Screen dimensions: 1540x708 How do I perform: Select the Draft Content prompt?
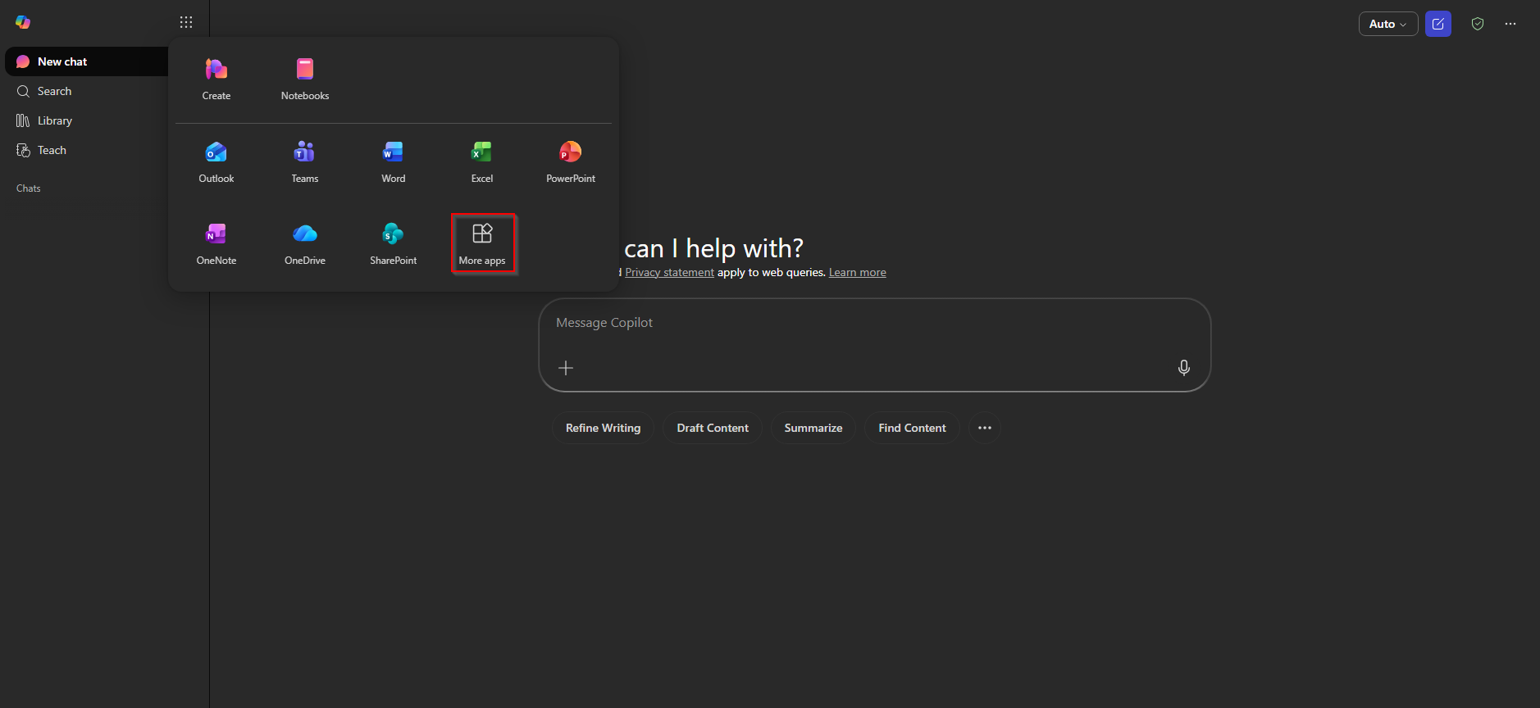pos(713,428)
